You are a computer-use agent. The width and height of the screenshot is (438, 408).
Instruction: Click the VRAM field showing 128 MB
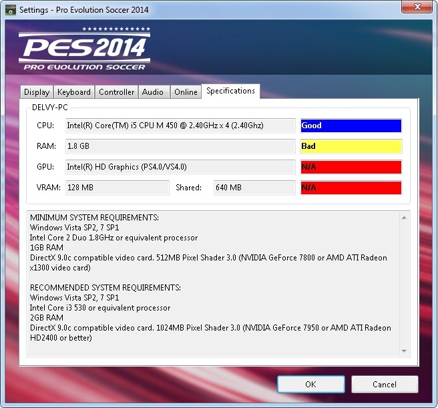tap(118, 188)
